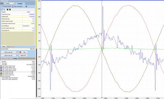Select the Position tab

(20, 4)
